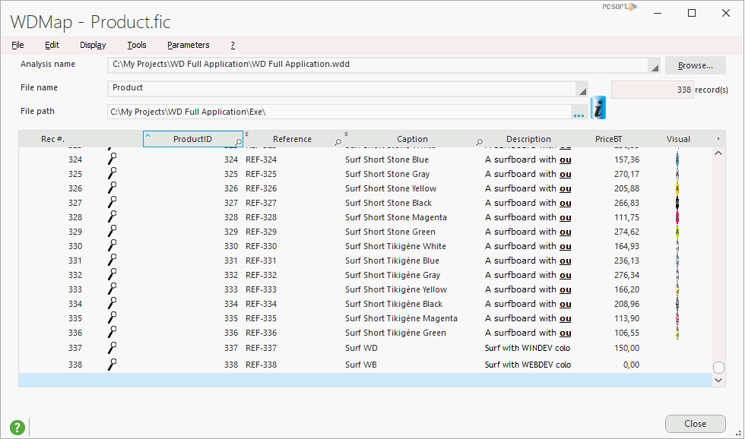745x439 pixels.
Task: Open the Display menu
Action: point(93,45)
